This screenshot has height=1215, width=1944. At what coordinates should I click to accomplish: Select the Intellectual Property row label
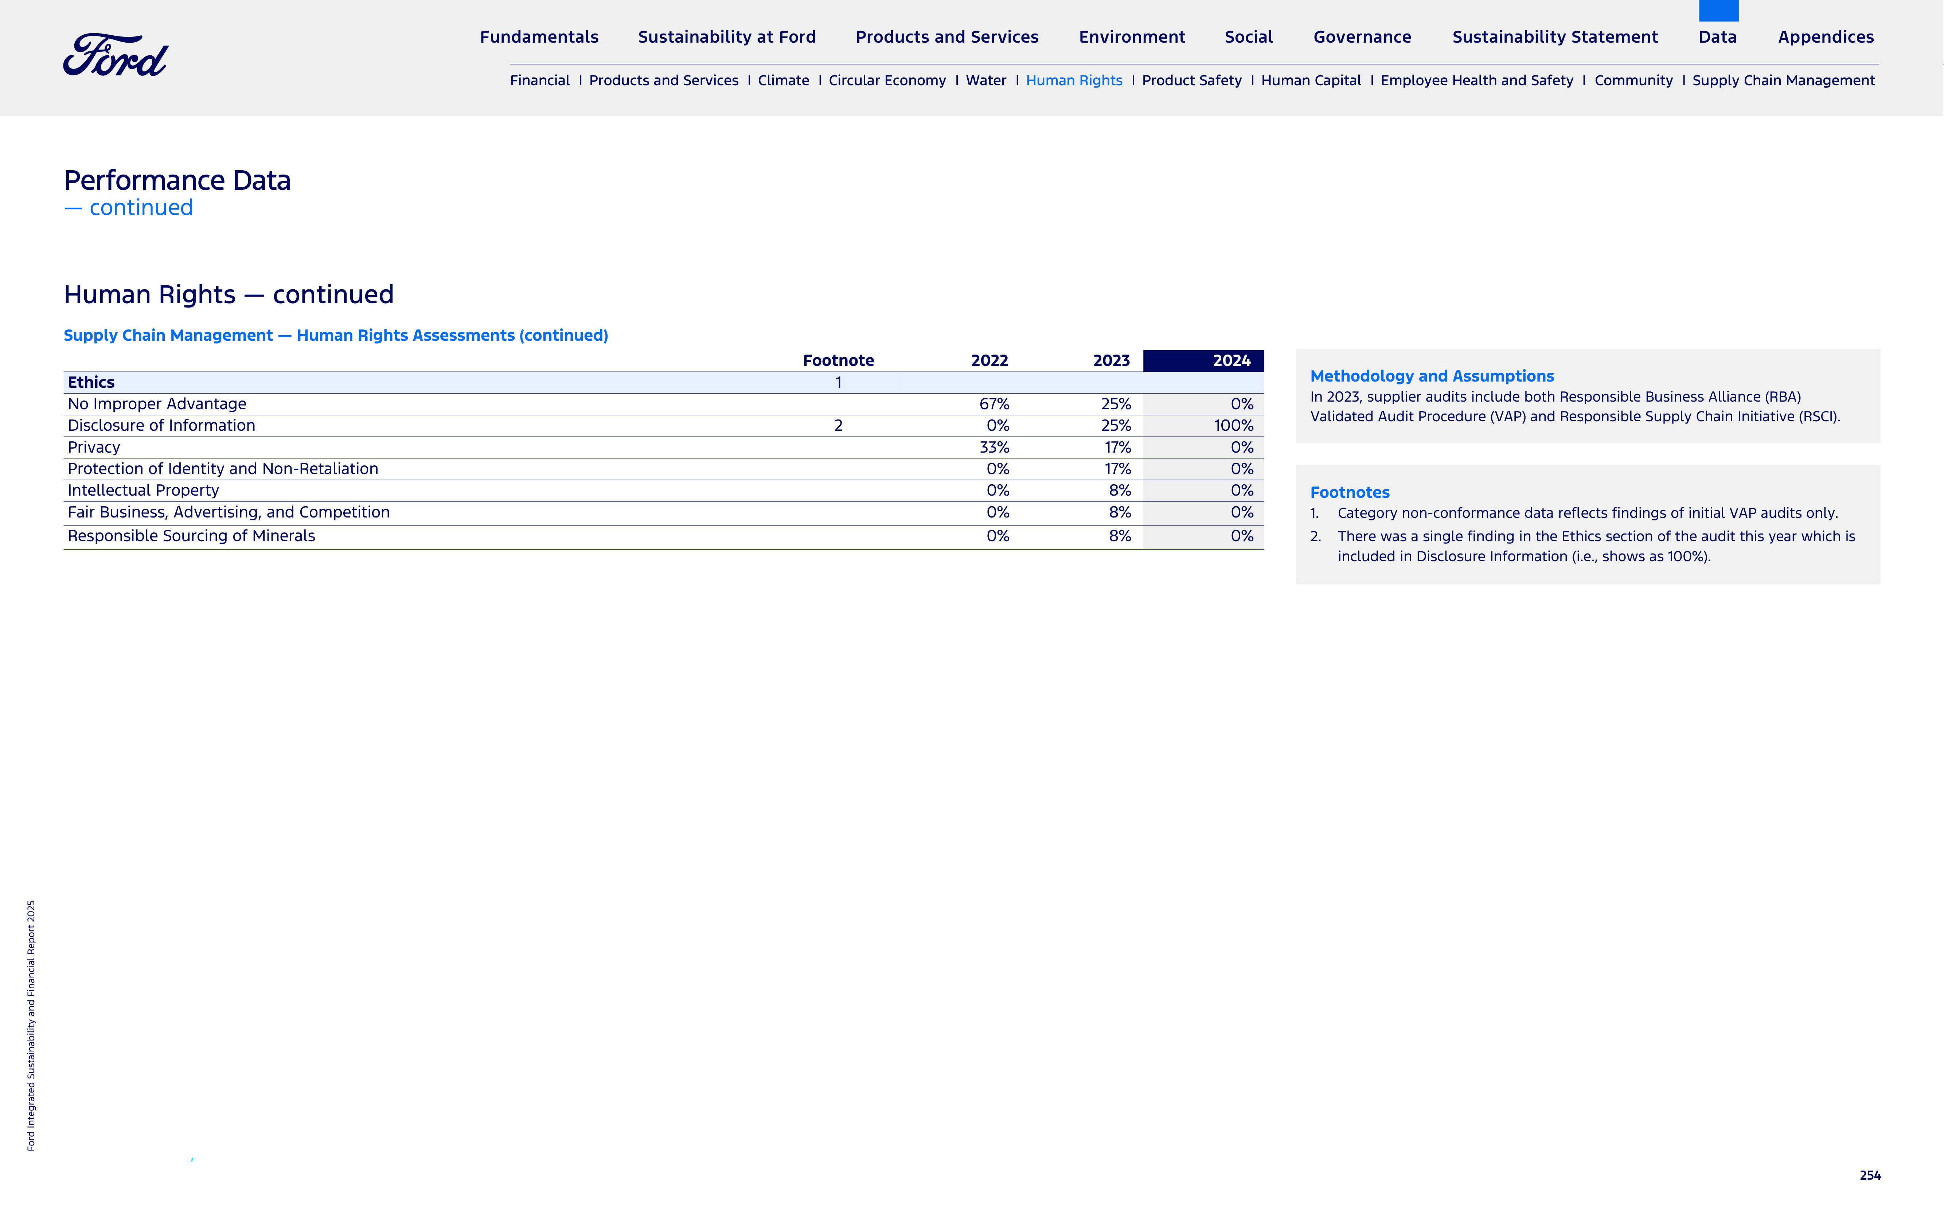[x=143, y=490]
